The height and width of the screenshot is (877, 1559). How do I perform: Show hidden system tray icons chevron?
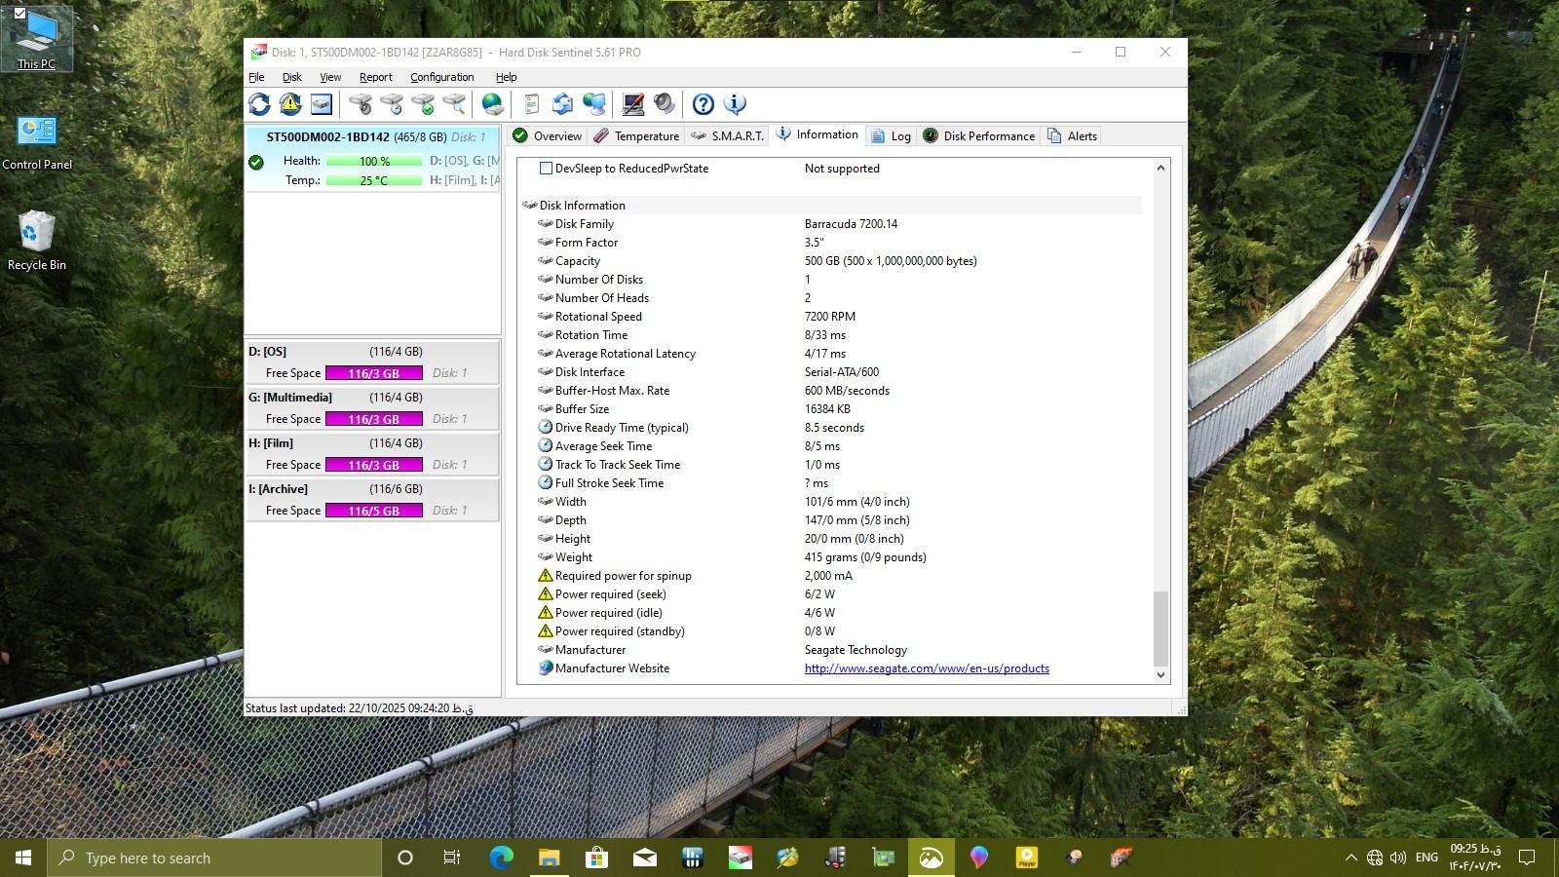pos(1350,858)
